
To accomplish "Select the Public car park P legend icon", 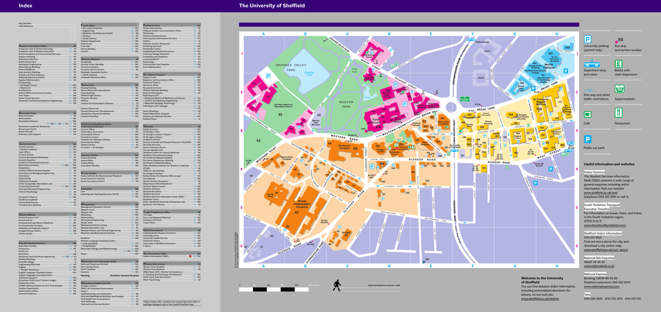I will pos(587,139).
